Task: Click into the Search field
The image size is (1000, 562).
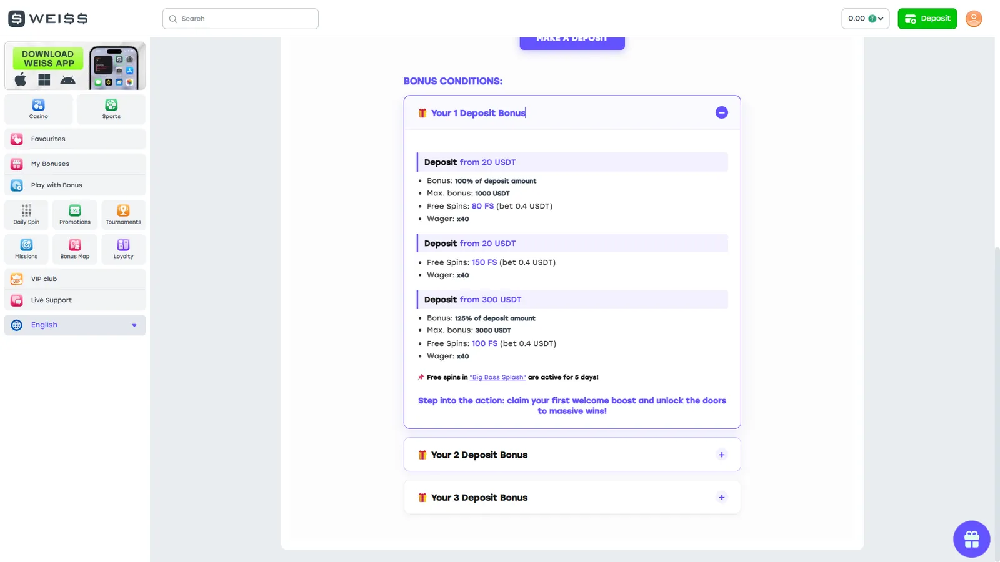Action: tap(241, 19)
